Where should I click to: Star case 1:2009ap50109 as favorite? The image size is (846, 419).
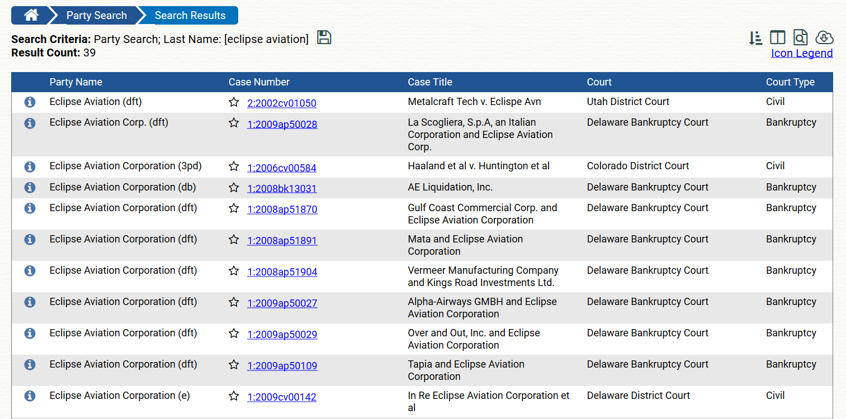(234, 365)
